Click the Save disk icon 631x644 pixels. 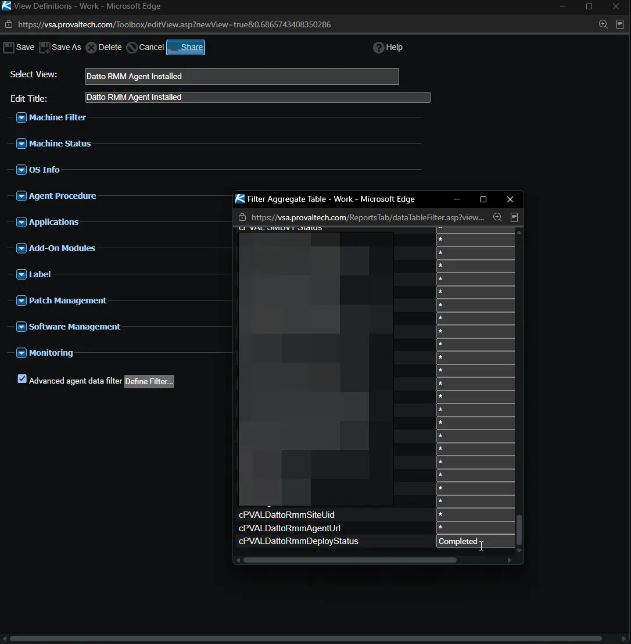[x=8, y=47]
